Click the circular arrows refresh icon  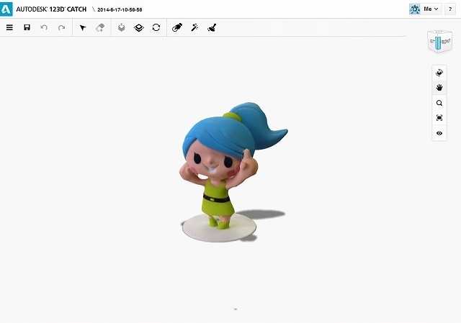coord(156,27)
